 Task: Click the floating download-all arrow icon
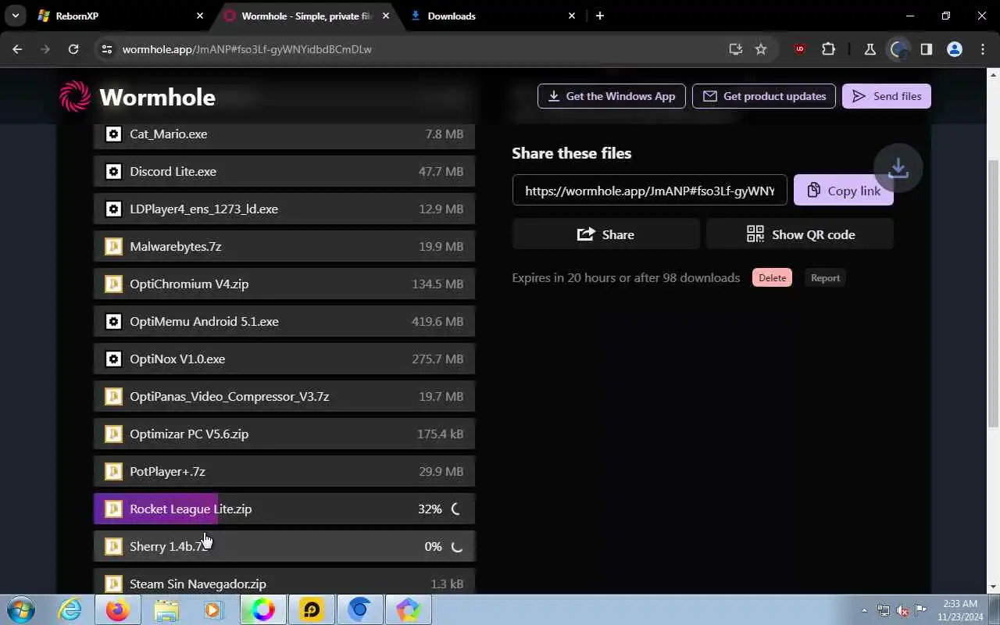[898, 168]
